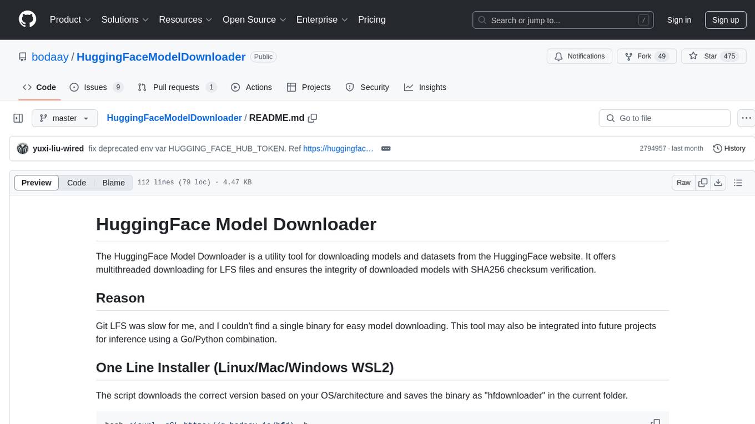This screenshot has height=424, width=755.
Task: Switch to Preview view
Action: pyautogui.click(x=37, y=183)
